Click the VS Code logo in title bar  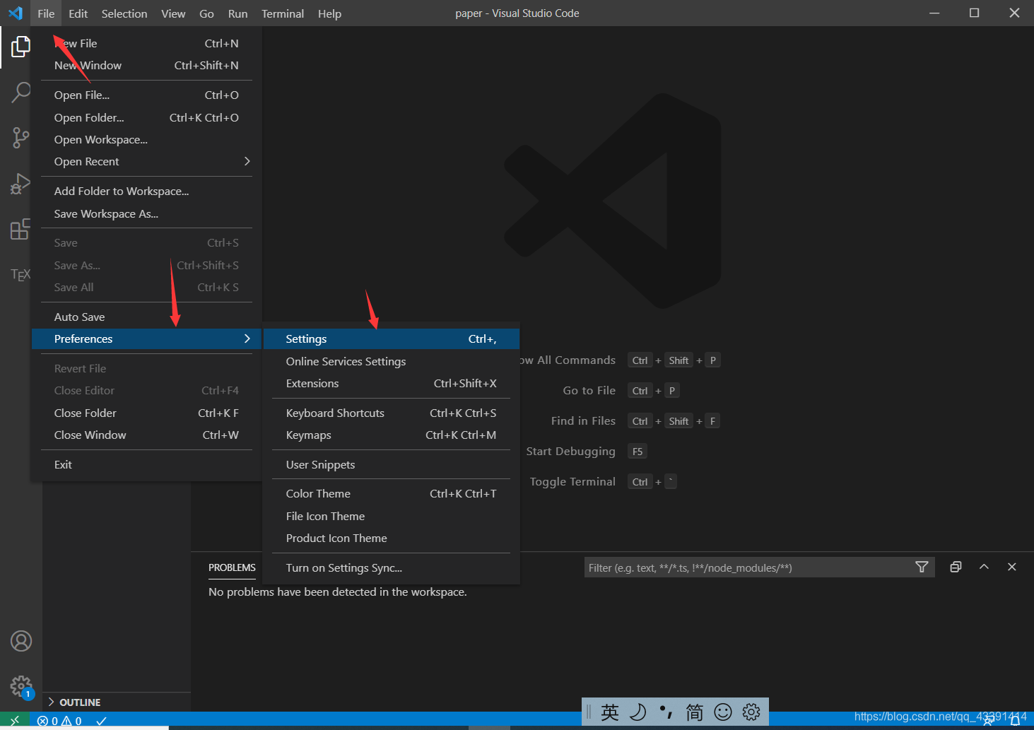point(15,13)
